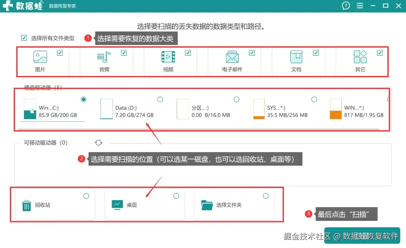This screenshot has height=248, width=406.
Task: Click the 回收站 label text
Action: click(x=43, y=205)
